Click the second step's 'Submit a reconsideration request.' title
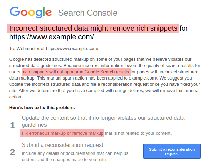Screen dimensions: 209x166 tap(63, 145)
